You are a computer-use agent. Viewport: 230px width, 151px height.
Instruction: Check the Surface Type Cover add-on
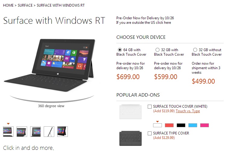[x=150, y=134]
